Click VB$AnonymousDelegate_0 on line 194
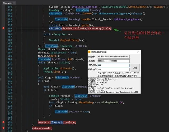Image resolution: width=169 pixels, height=132 pixels. (x=114, y=14)
